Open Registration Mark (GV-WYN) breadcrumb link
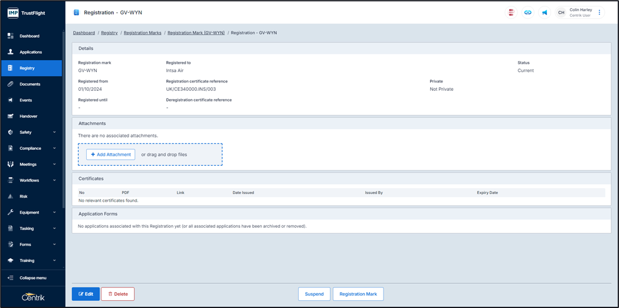The width and height of the screenshot is (619, 308). point(196,33)
